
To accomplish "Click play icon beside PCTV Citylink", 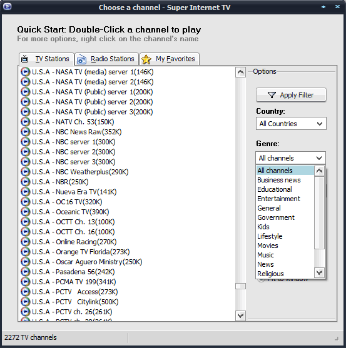I will 25,302.
